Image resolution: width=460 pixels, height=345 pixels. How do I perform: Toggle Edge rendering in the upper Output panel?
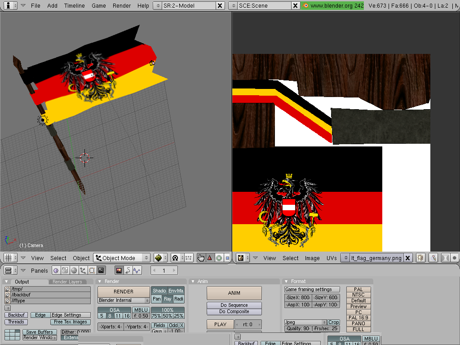click(40, 315)
